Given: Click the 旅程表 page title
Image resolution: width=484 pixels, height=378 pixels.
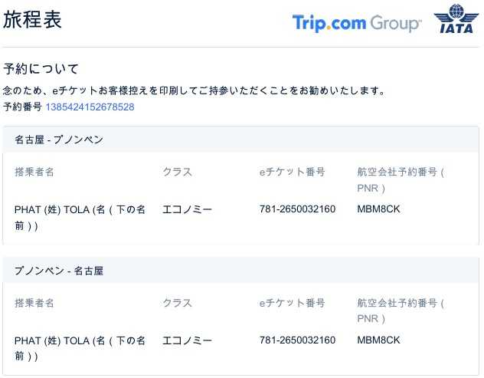Looking at the screenshot, I should point(32,21).
